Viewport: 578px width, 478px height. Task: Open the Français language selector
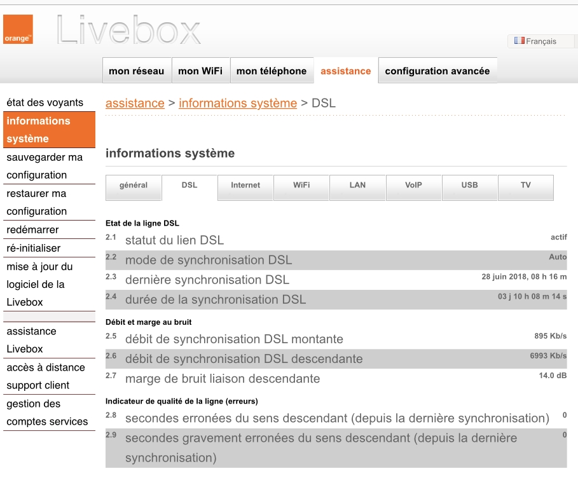click(540, 40)
